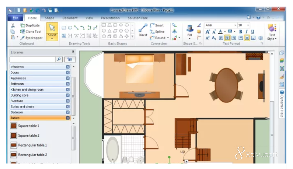This screenshot has height=169, width=293.
Task: Pin the Libraries panel
Action: pos(73,52)
